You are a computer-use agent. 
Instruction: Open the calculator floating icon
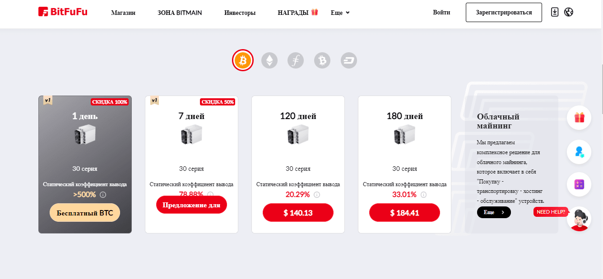(x=579, y=184)
